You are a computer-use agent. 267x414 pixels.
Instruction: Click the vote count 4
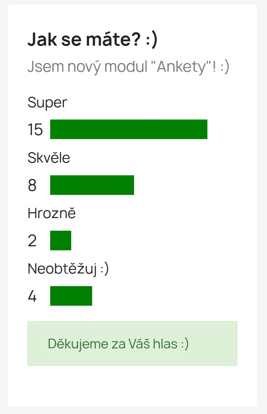[x=32, y=296]
